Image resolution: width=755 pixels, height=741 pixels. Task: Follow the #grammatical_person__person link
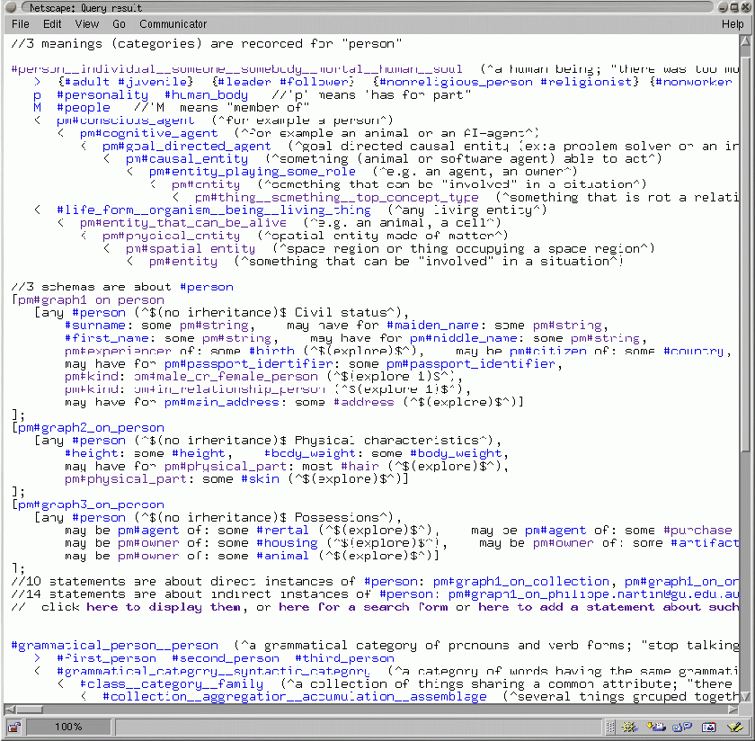(114, 646)
